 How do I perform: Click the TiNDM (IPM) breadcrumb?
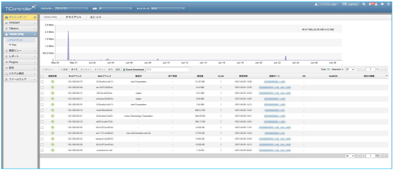coord(51,17)
